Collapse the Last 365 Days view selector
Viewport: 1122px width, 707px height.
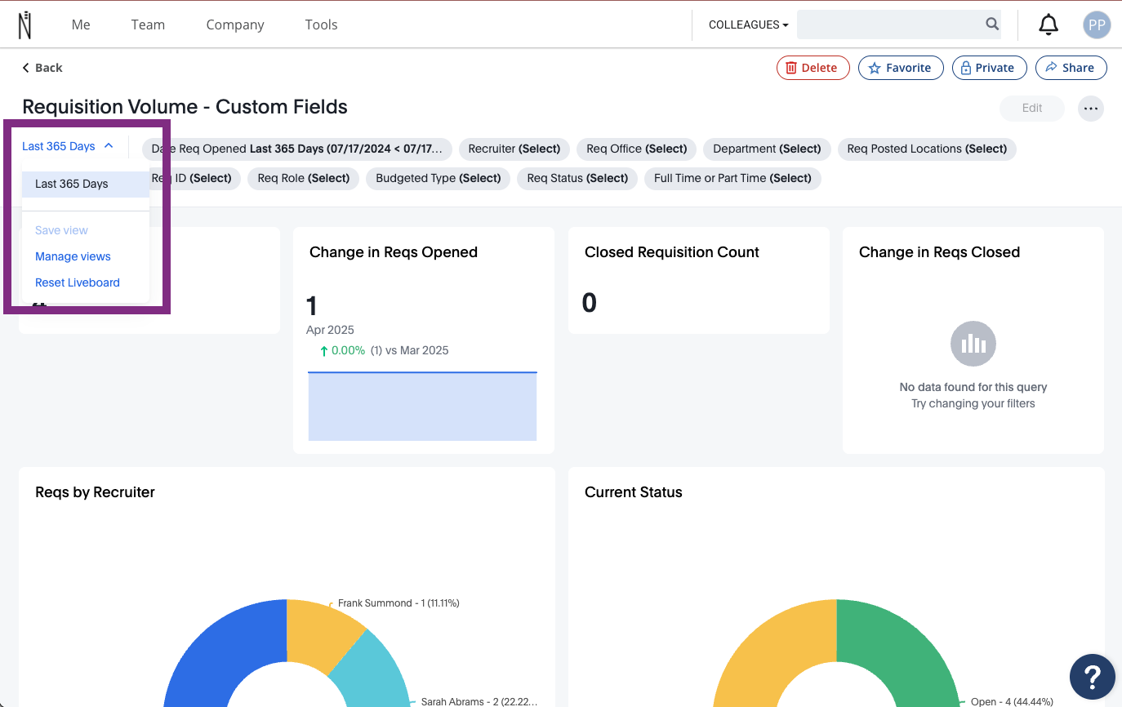[x=68, y=146]
